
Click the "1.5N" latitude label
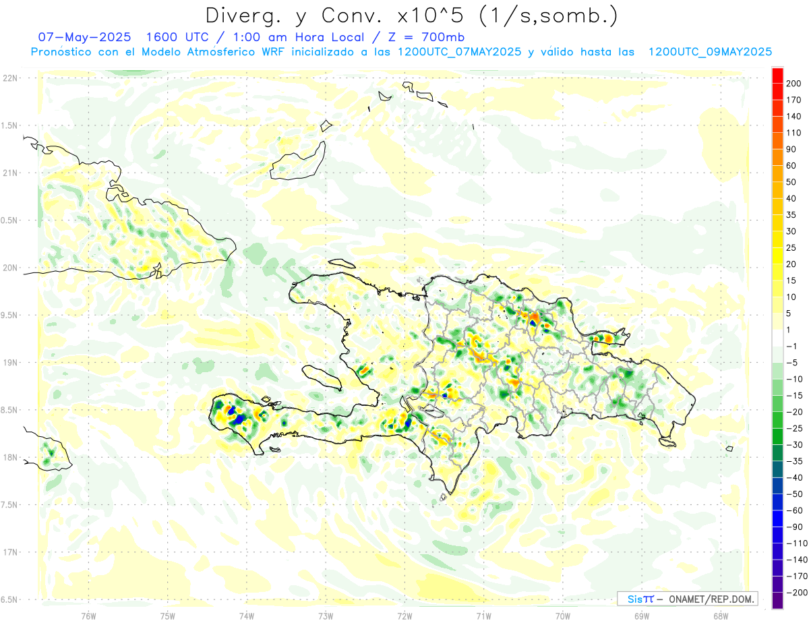click(9, 125)
